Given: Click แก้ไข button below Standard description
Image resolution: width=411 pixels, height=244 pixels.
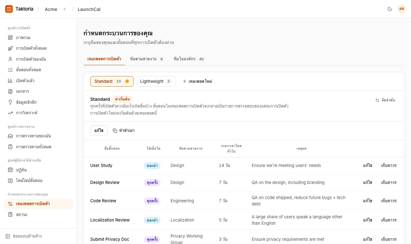Looking at the screenshot, I should pyautogui.click(x=99, y=131).
